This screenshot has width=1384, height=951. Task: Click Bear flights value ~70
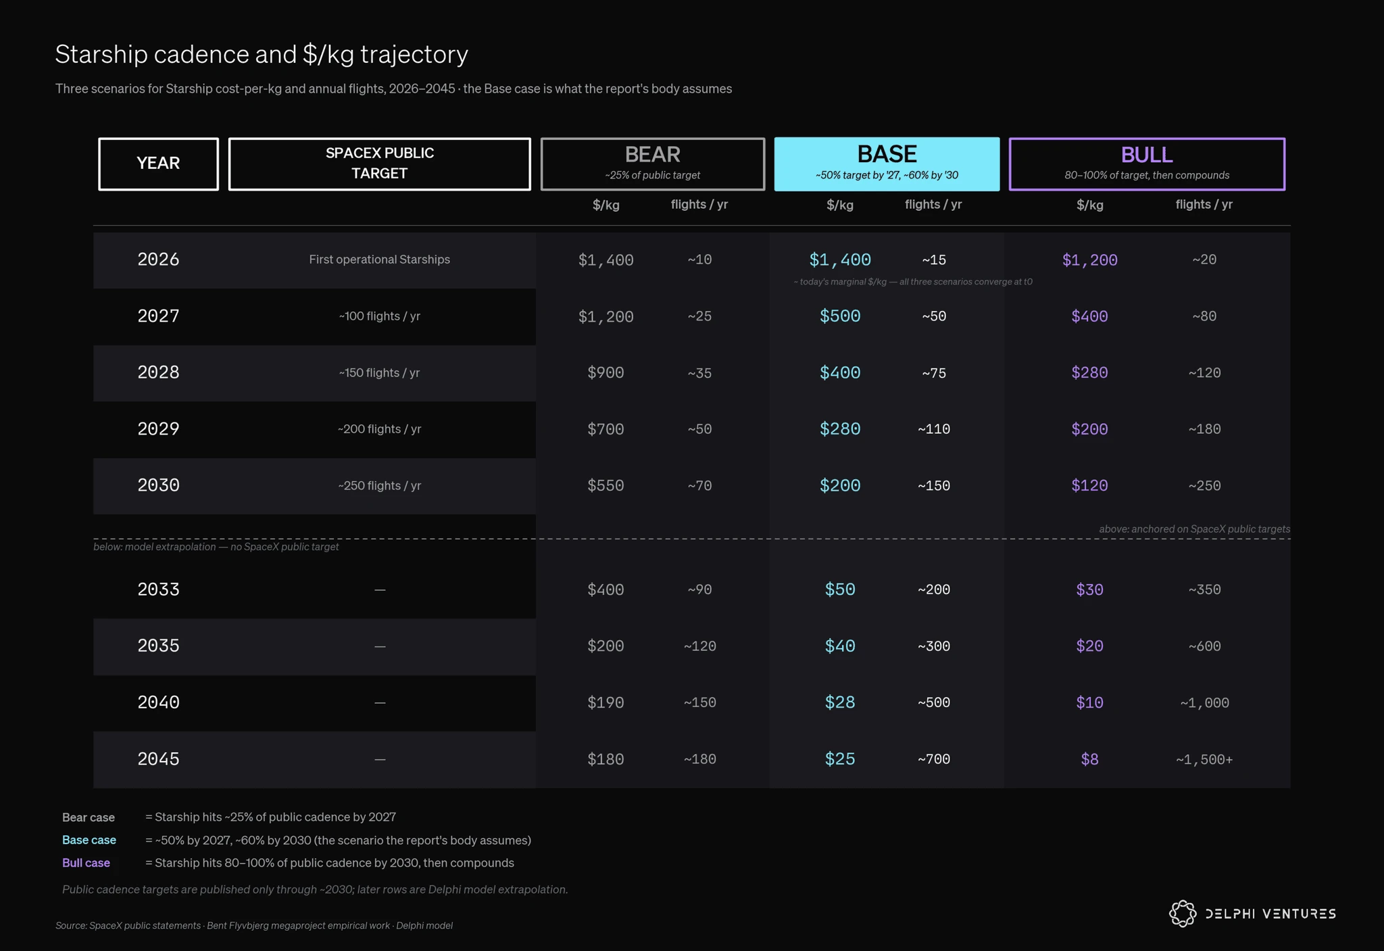click(x=699, y=485)
